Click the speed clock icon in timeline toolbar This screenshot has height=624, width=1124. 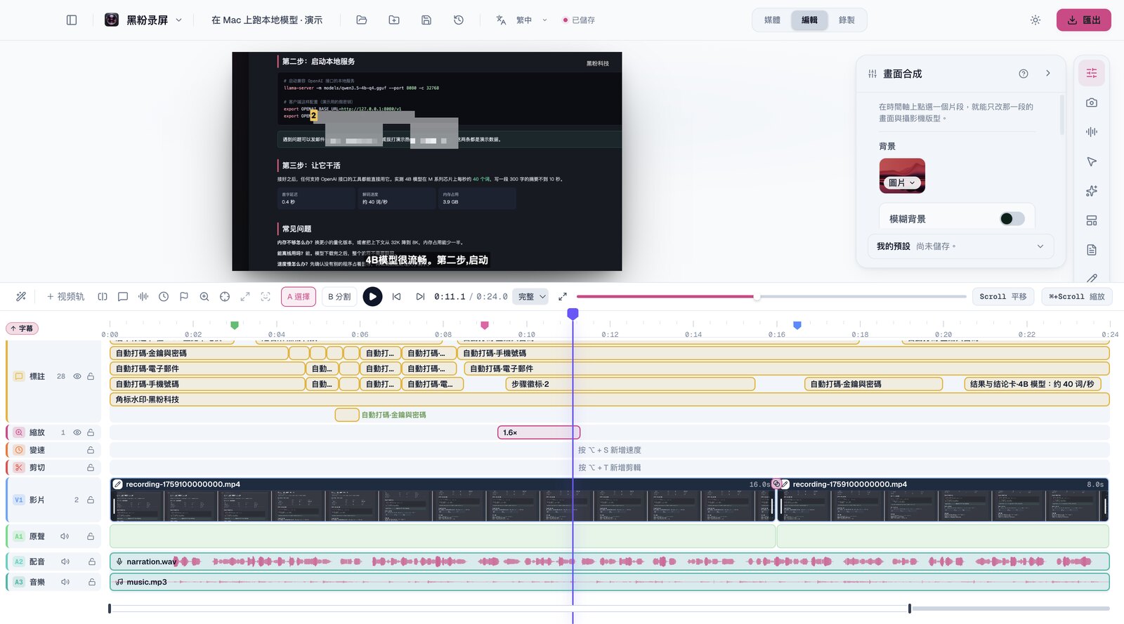click(x=164, y=297)
